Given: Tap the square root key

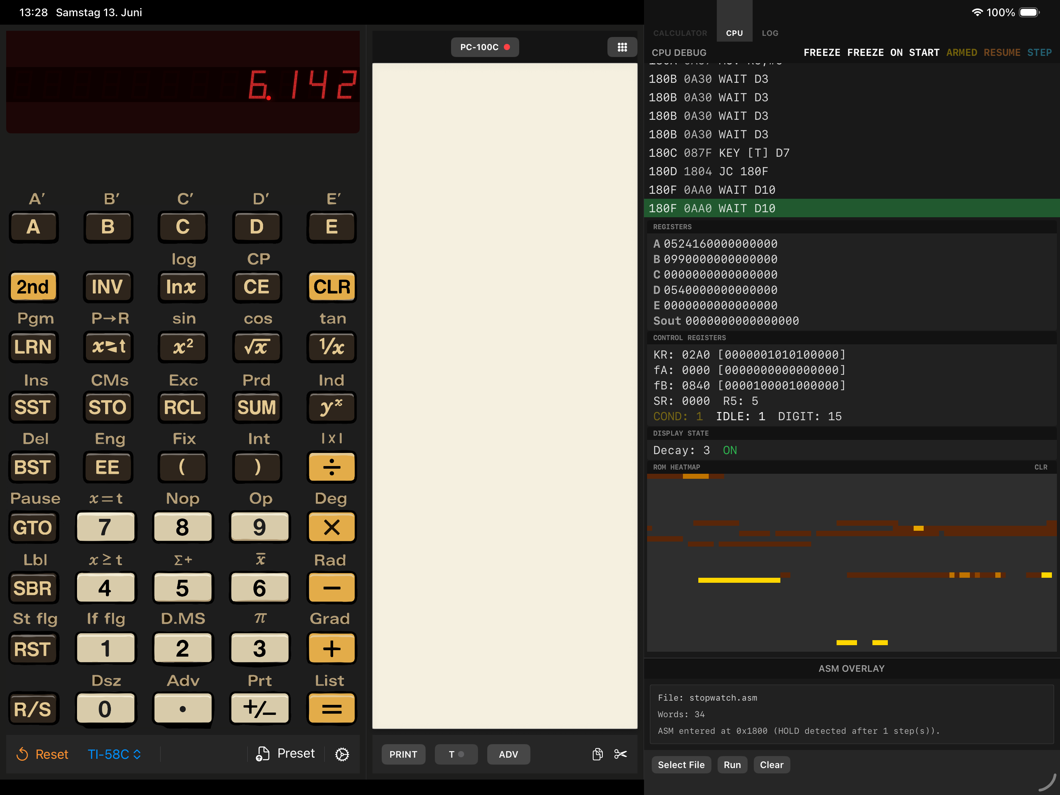Looking at the screenshot, I should pyautogui.click(x=257, y=347).
